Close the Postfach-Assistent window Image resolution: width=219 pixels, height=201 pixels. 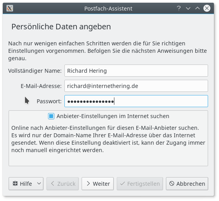pos(207,8)
